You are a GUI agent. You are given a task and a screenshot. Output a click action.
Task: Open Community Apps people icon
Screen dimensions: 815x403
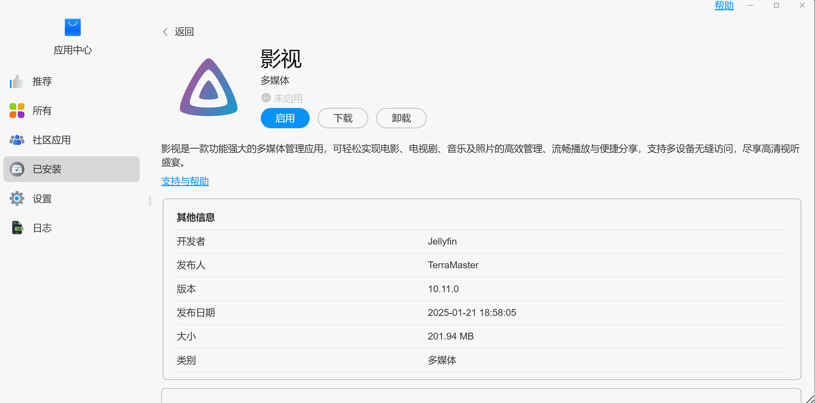[17, 140]
